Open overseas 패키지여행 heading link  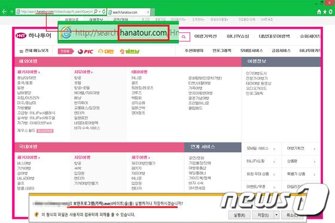[29, 72]
